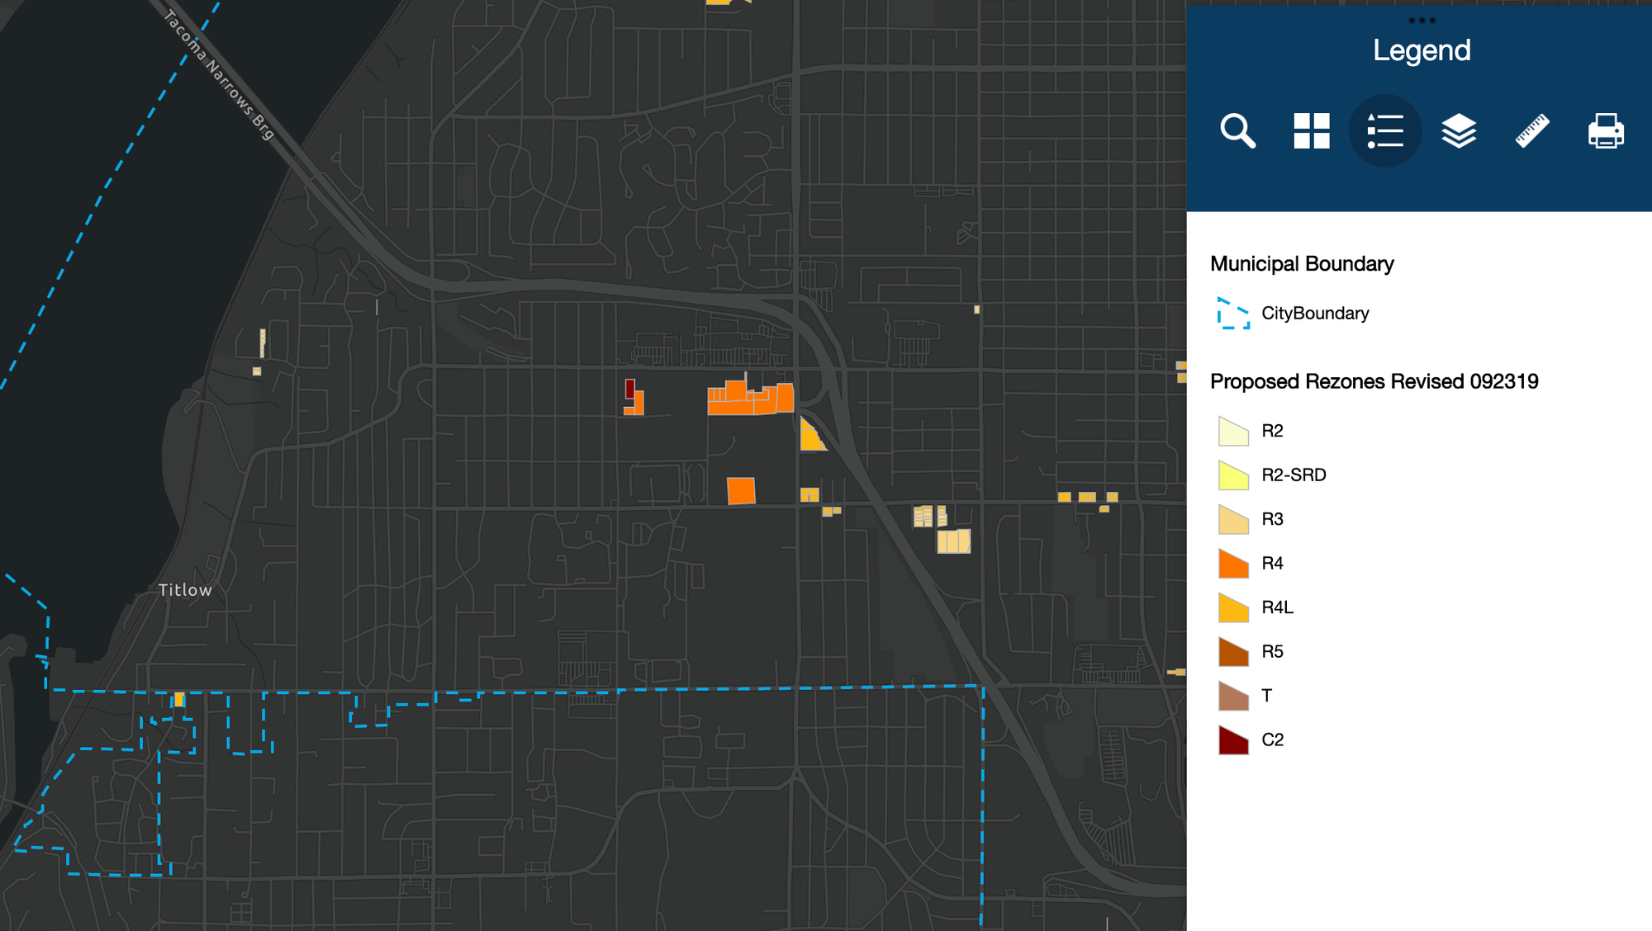Select the large orange R4 polygon on map
Screen dimensions: 1652x931
[x=752, y=398]
